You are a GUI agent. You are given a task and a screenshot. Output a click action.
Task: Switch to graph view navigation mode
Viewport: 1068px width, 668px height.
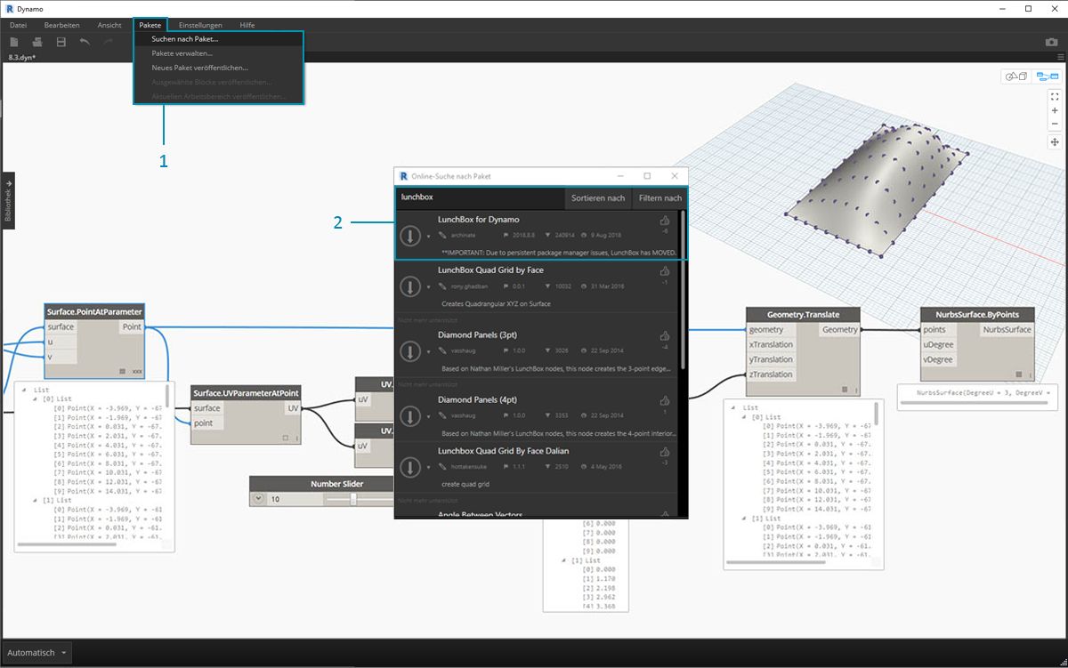pos(1046,76)
